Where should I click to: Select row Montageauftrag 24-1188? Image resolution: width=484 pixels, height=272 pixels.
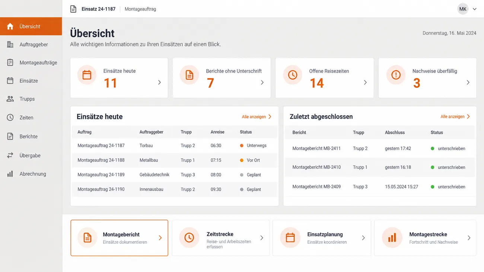pyautogui.click(x=174, y=160)
